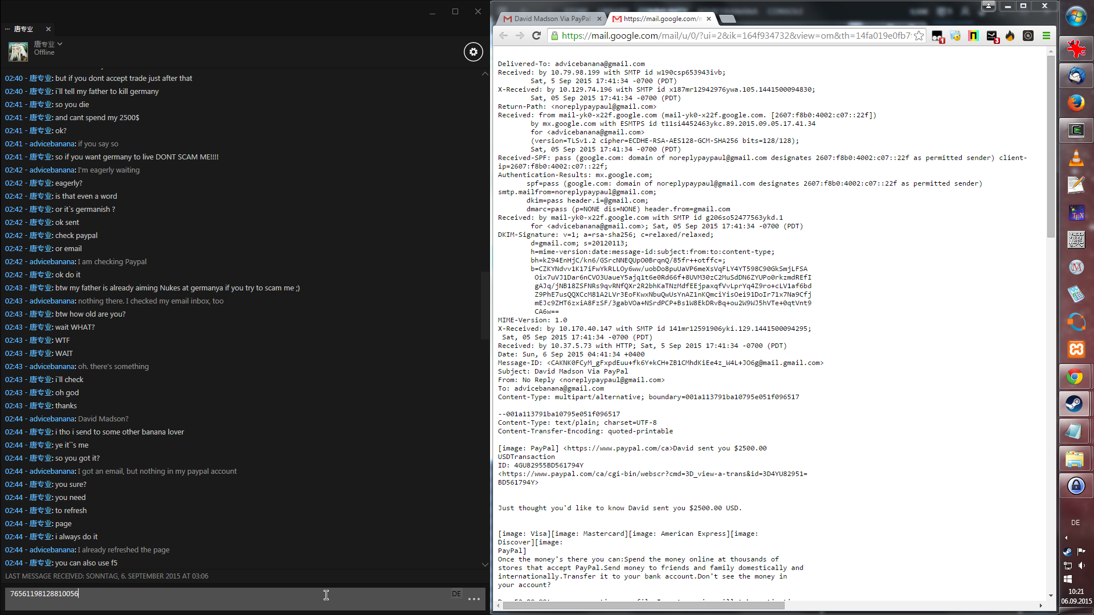Viewport: 1094px width, 615px height.
Task: Expand friend name dropdown arrow
Action: pos(60,44)
